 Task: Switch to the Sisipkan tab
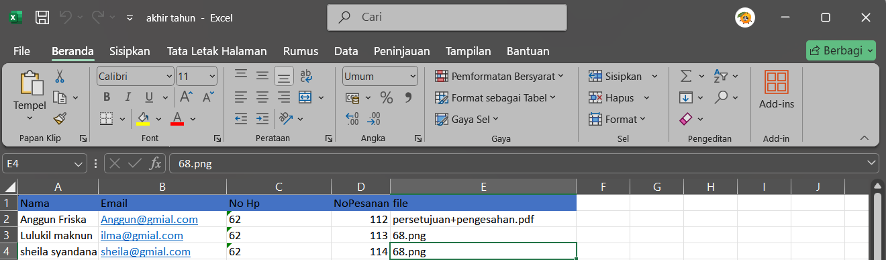[130, 51]
